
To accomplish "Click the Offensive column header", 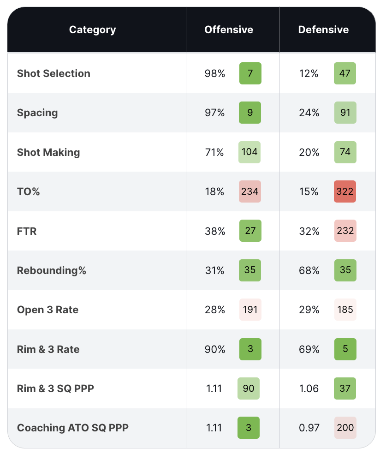I will click(x=229, y=30).
